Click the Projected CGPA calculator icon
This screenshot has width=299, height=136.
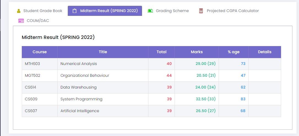(201, 11)
